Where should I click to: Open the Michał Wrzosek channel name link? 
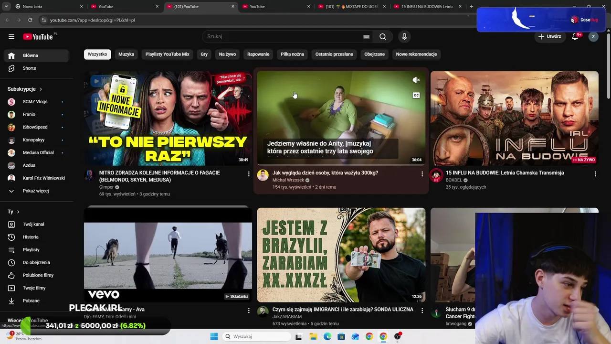[288, 180]
